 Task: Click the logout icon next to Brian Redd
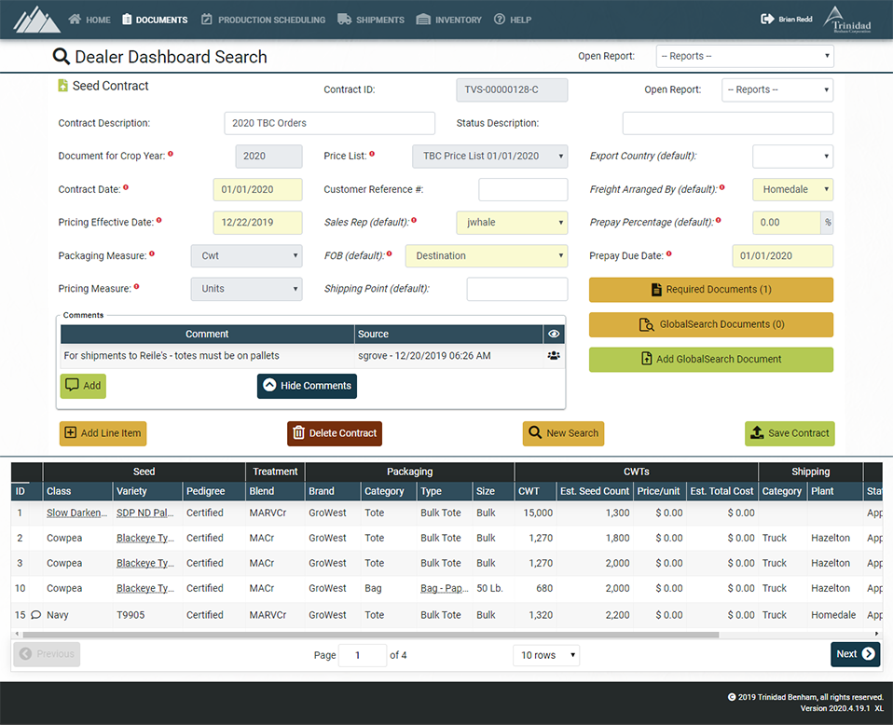767,19
